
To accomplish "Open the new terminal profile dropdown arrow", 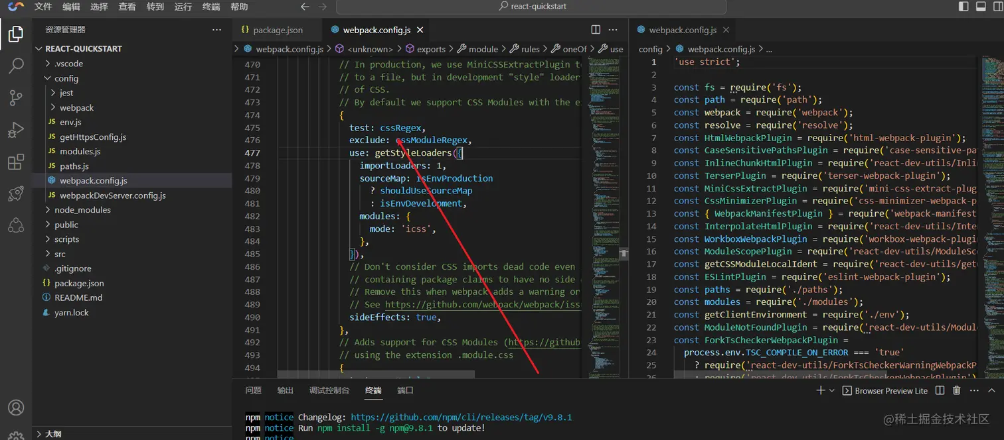I will pyautogui.click(x=832, y=390).
